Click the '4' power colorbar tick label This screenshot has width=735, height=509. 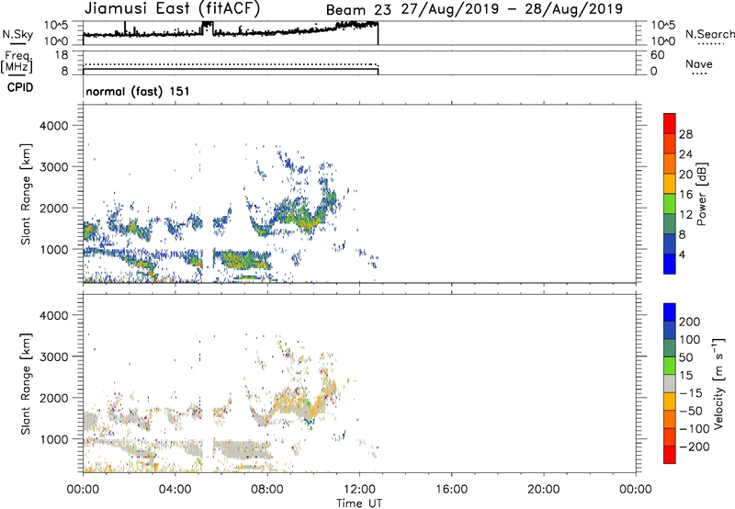(682, 254)
